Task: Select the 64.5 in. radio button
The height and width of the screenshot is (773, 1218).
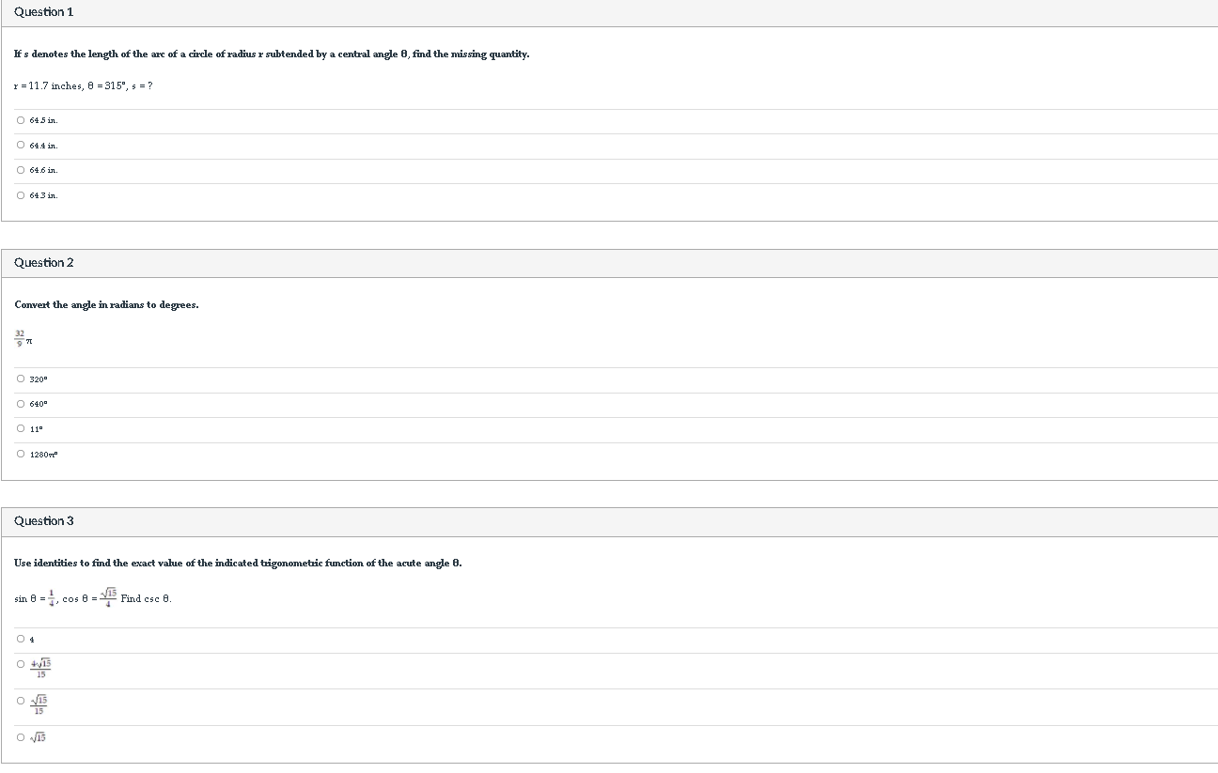Action: point(21,120)
